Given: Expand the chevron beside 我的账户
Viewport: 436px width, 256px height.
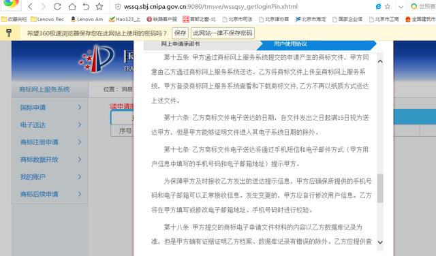Looking at the screenshot, I should click(x=80, y=177).
